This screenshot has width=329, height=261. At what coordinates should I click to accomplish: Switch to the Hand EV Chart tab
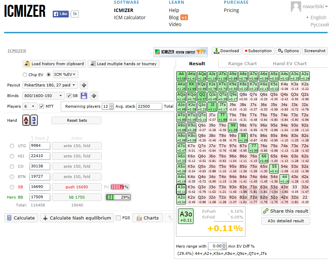point(289,63)
